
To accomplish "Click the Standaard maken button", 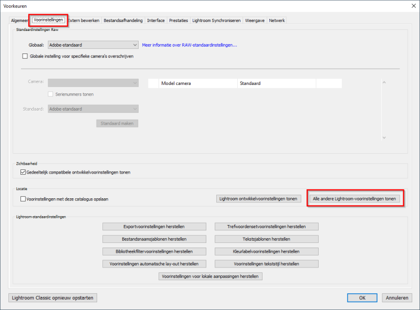I will 117,123.
